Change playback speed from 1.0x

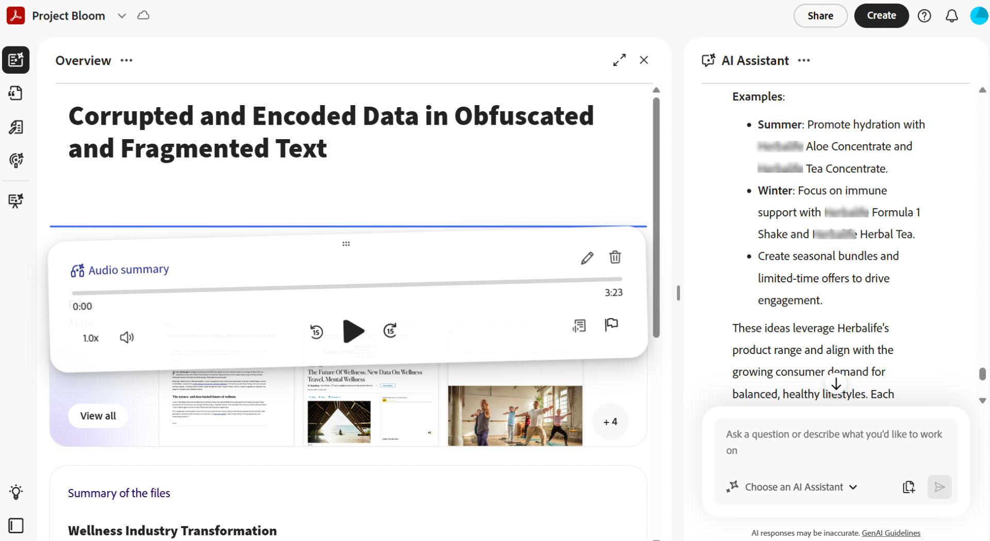click(91, 338)
